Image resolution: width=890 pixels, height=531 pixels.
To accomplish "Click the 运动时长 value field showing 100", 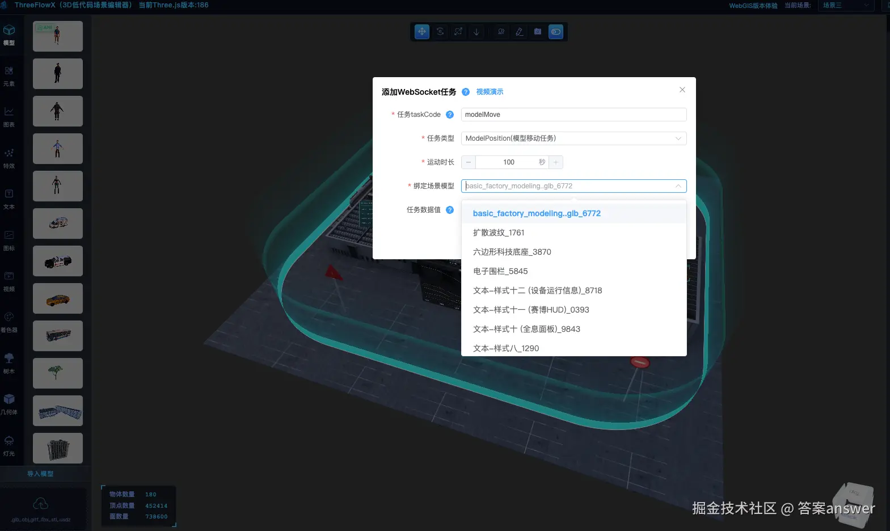I will (x=509, y=162).
